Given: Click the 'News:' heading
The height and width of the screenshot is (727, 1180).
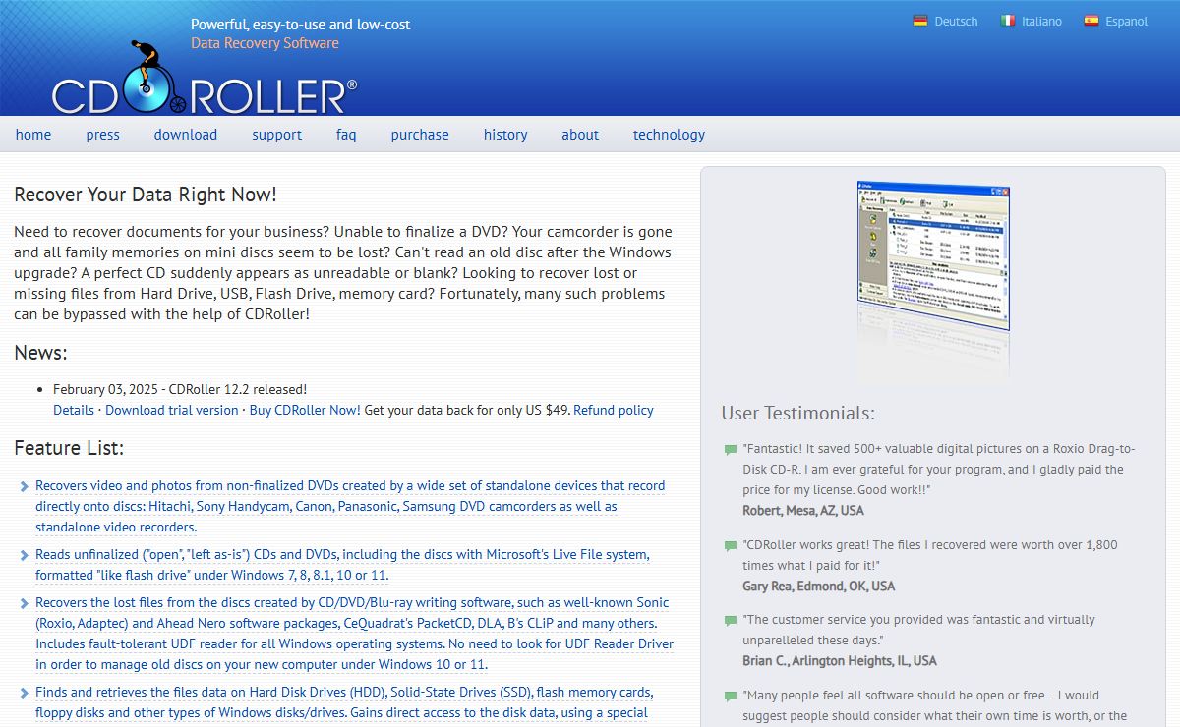Looking at the screenshot, I should point(40,353).
